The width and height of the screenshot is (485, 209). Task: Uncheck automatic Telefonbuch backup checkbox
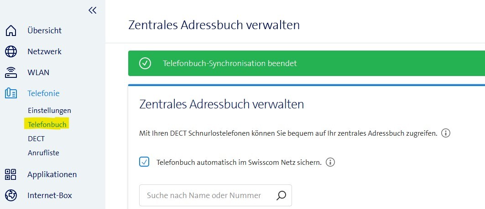point(144,162)
